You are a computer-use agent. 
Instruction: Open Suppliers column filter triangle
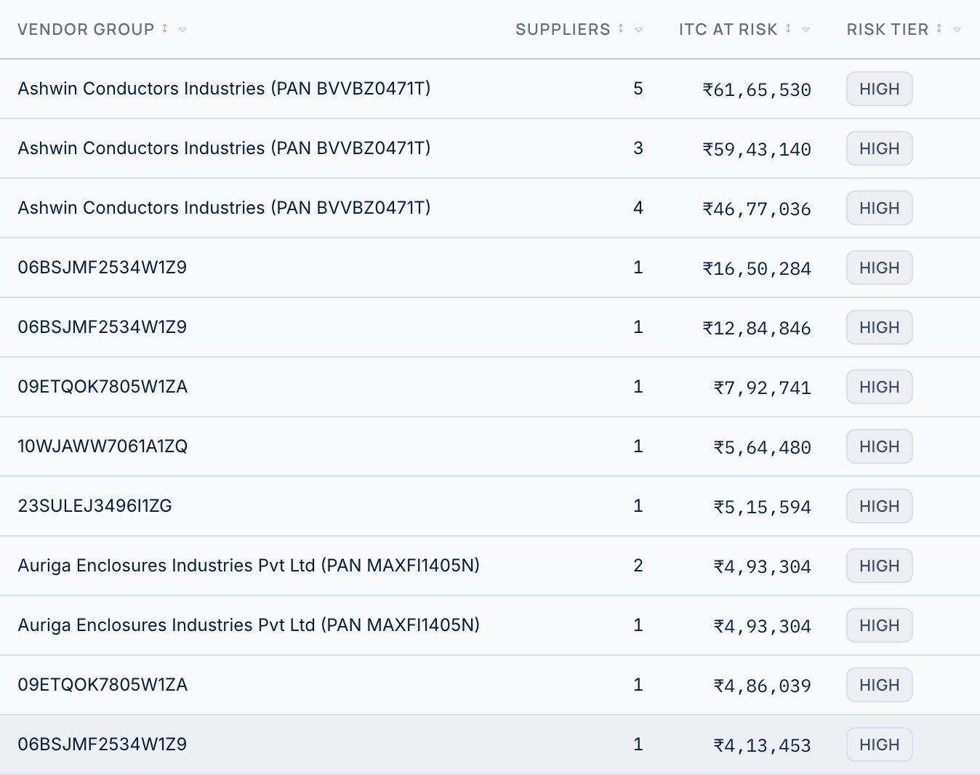639,30
